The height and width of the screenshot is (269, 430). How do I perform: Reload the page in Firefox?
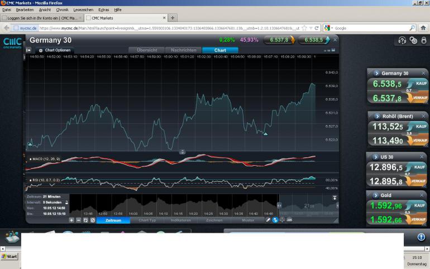point(317,28)
